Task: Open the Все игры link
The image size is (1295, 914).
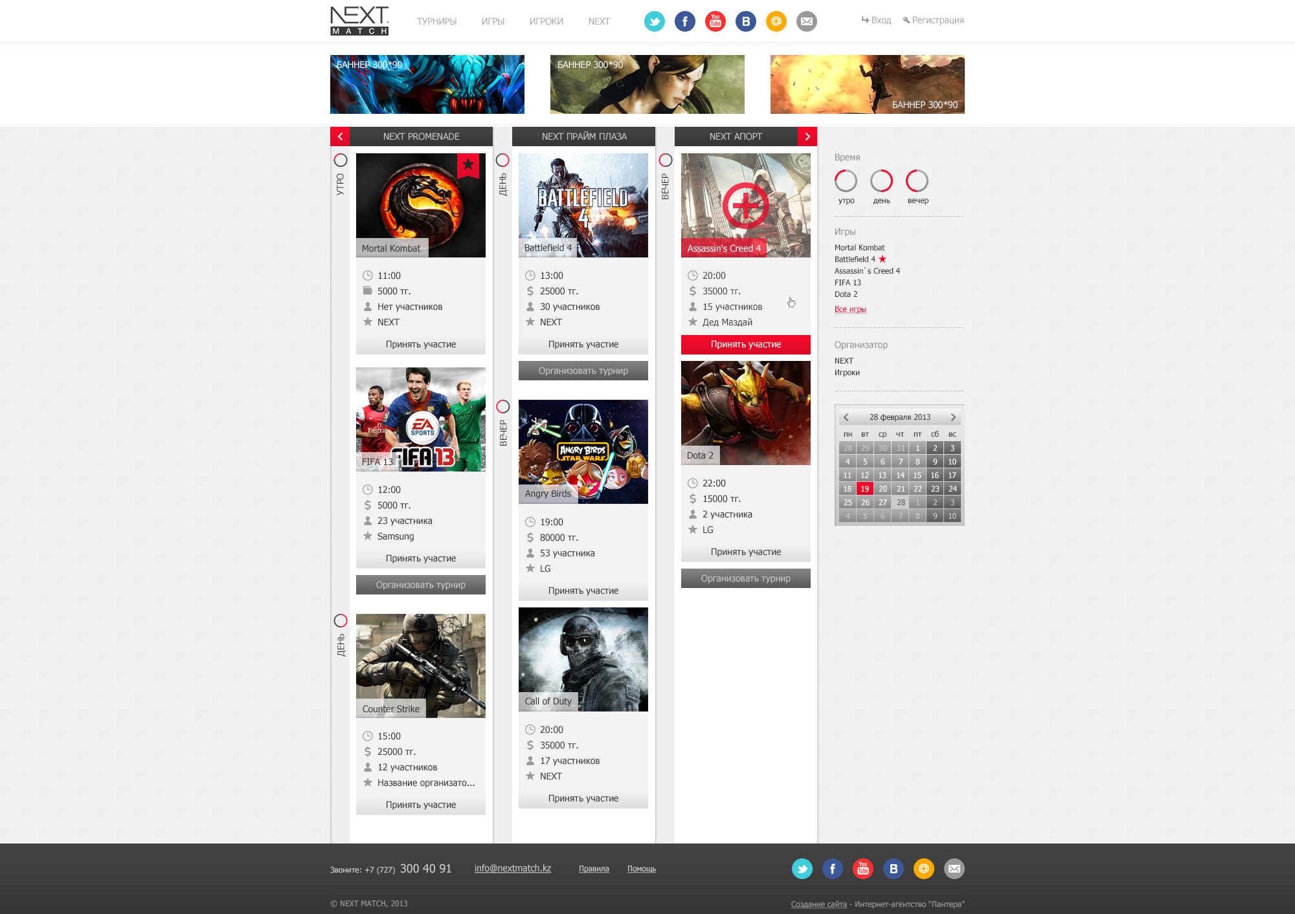Action: click(850, 309)
